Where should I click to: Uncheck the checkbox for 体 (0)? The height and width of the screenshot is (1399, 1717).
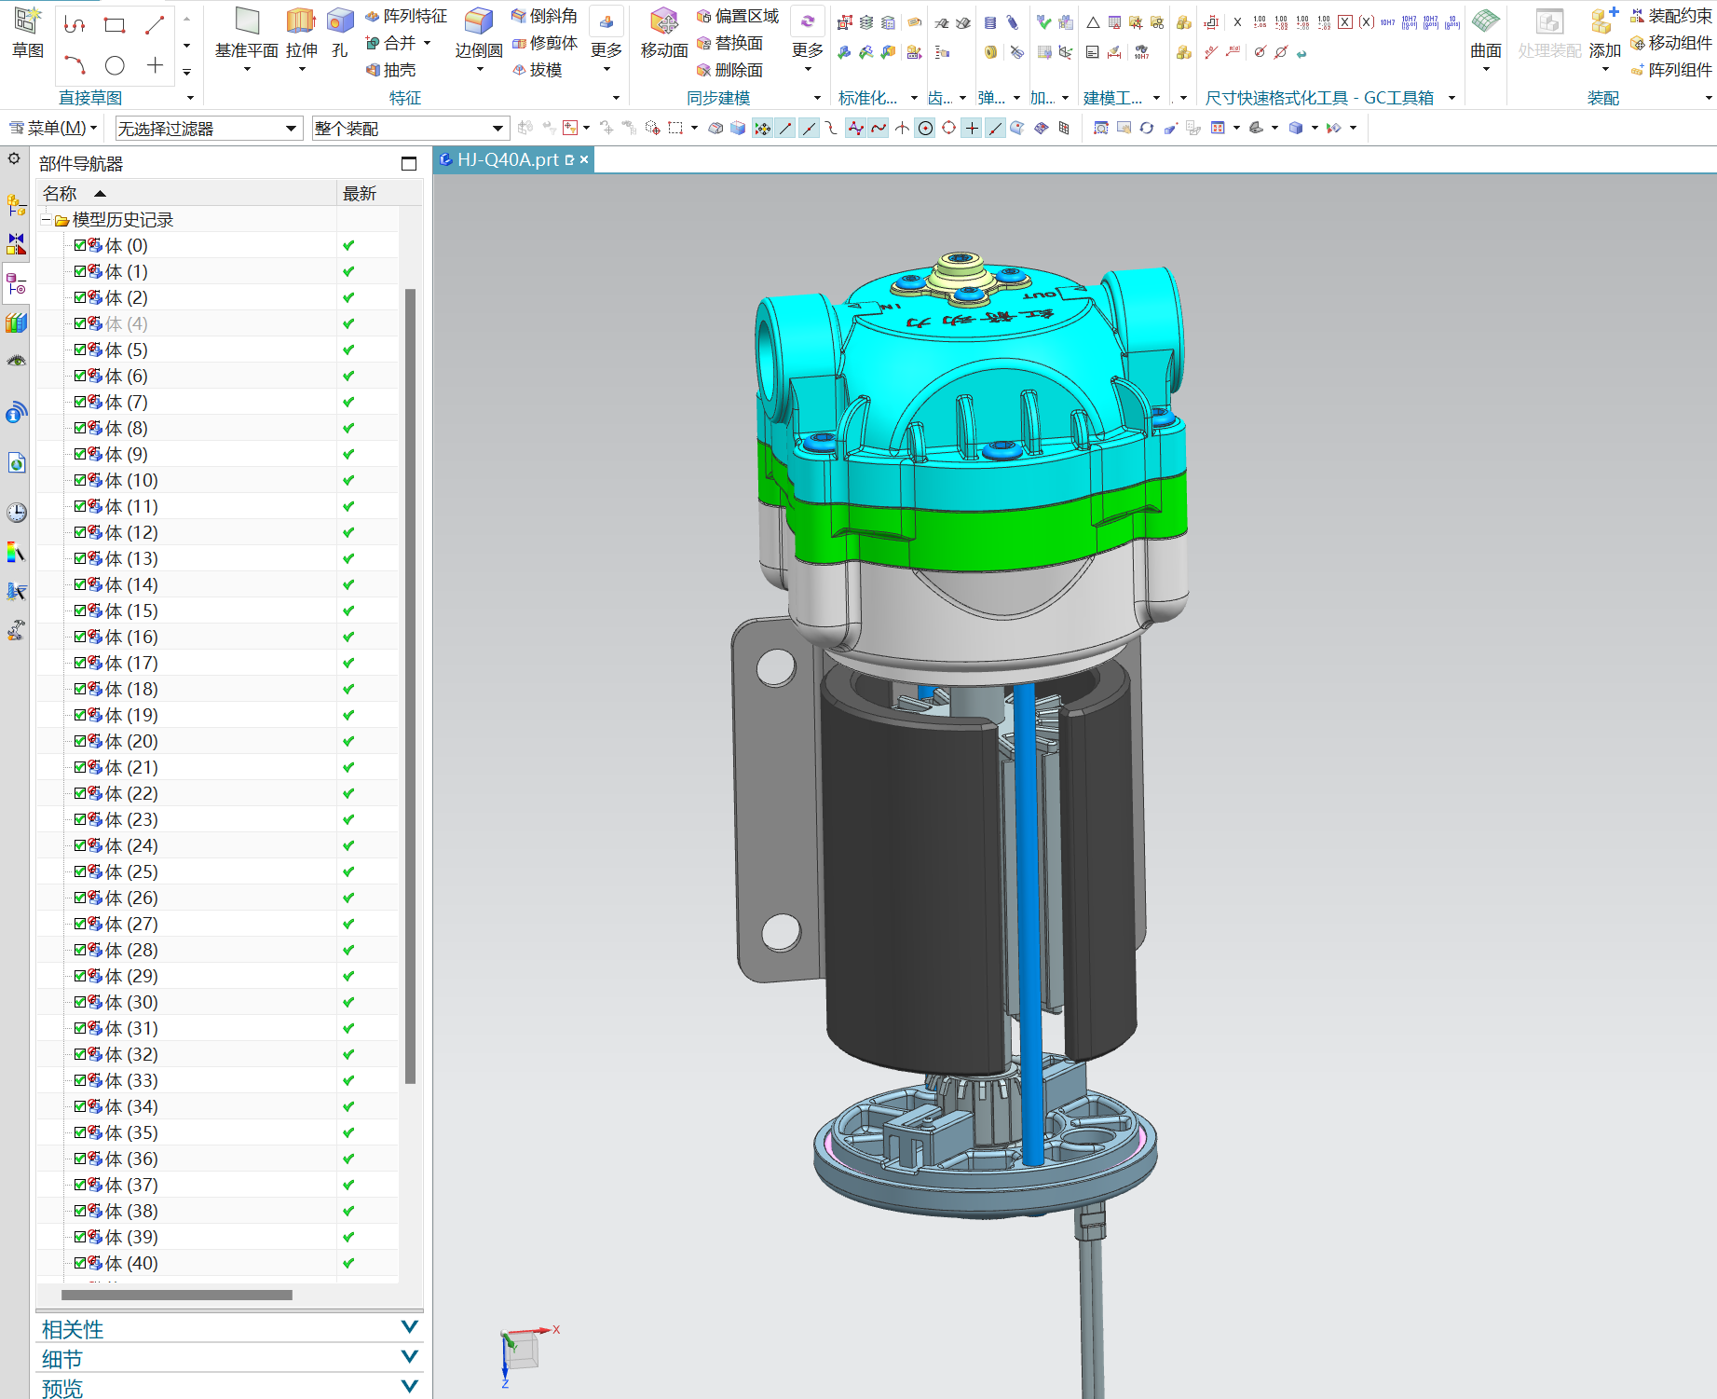coord(80,245)
